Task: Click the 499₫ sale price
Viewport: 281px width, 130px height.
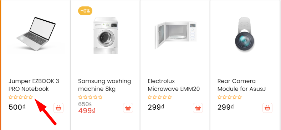Action: (87, 111)
